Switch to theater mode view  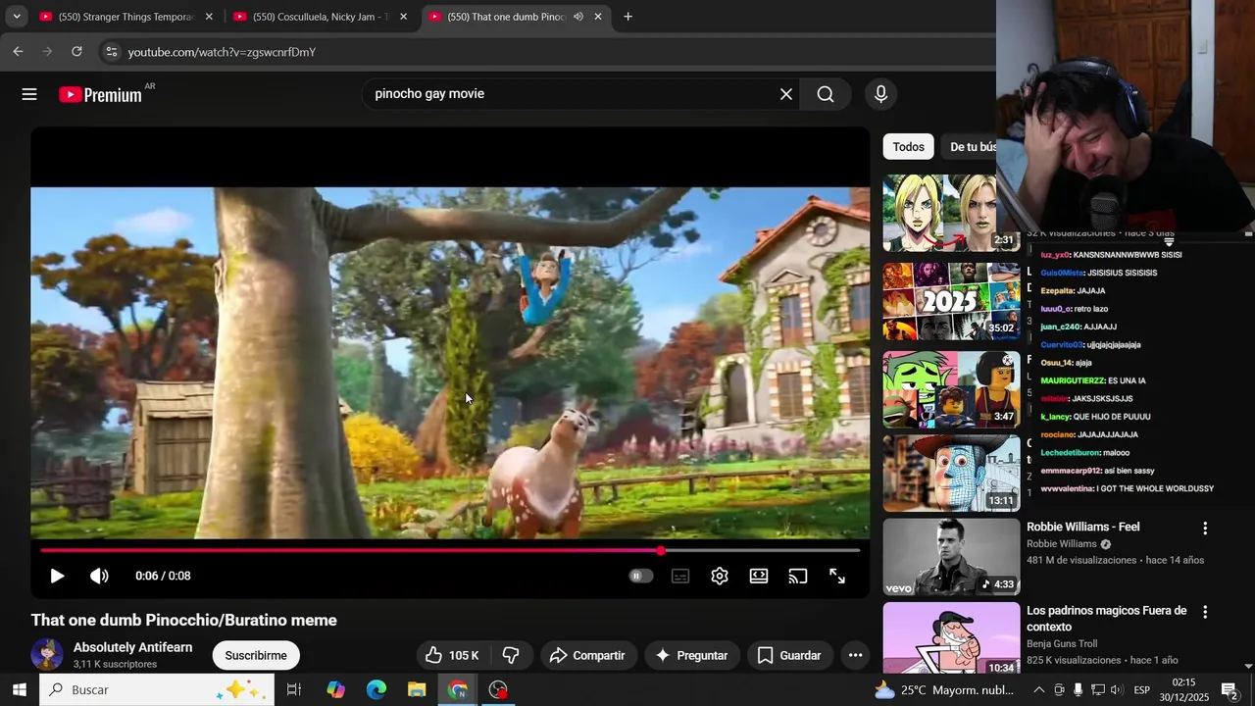[759, 576]
